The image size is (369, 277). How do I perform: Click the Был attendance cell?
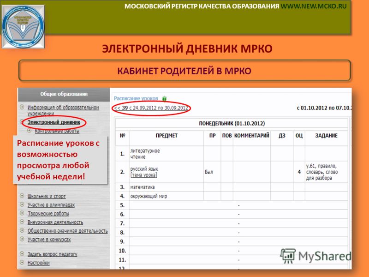(212, 172)
